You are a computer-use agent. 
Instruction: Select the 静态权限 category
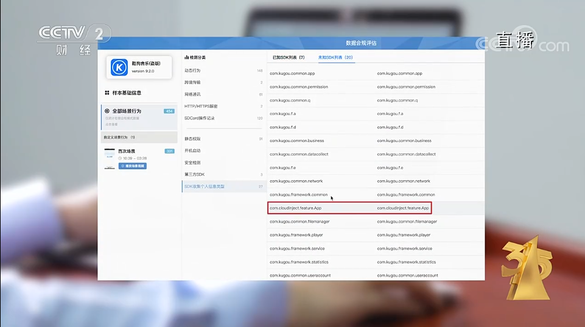coord(192,139)
